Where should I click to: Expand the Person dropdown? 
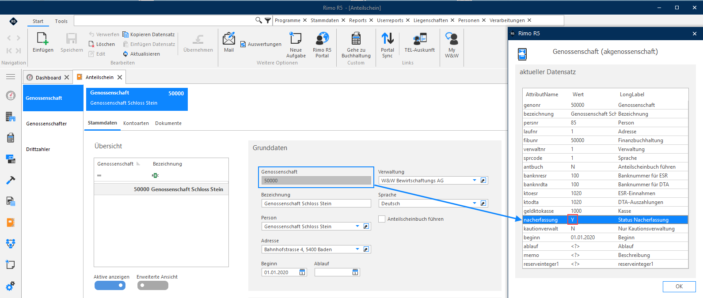coord(357,226)
